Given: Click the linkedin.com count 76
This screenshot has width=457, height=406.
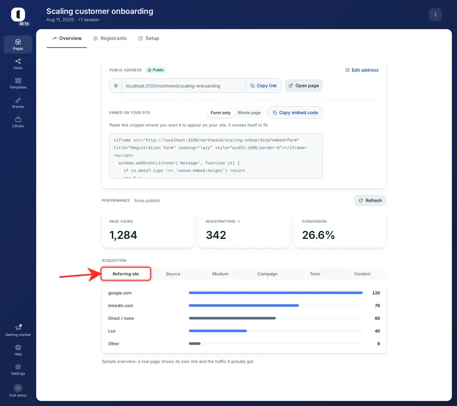Looking at the screenshot, I should coord(378,306).
